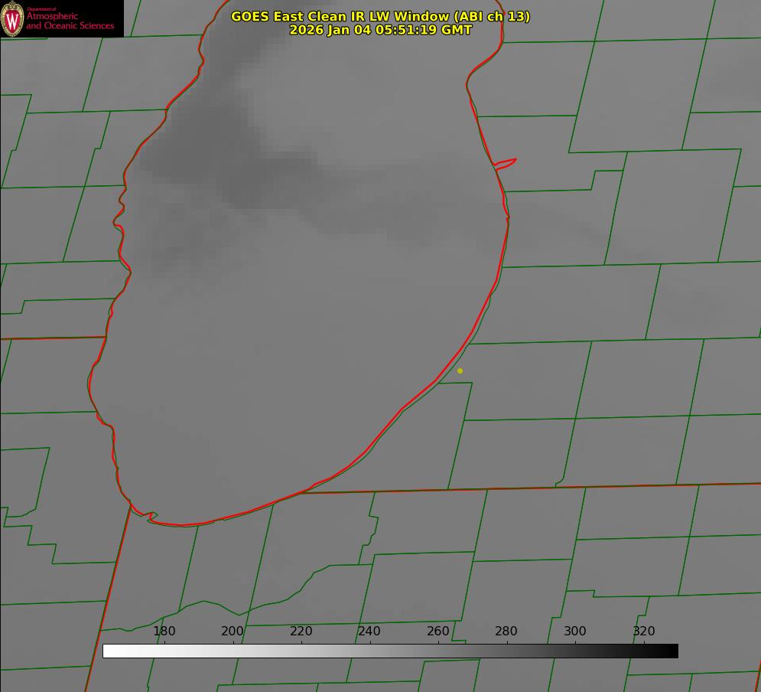Pick the 300 colorbar tick label
The width and height of the screenshot is (761, 692).
click(x=575, y=632)
